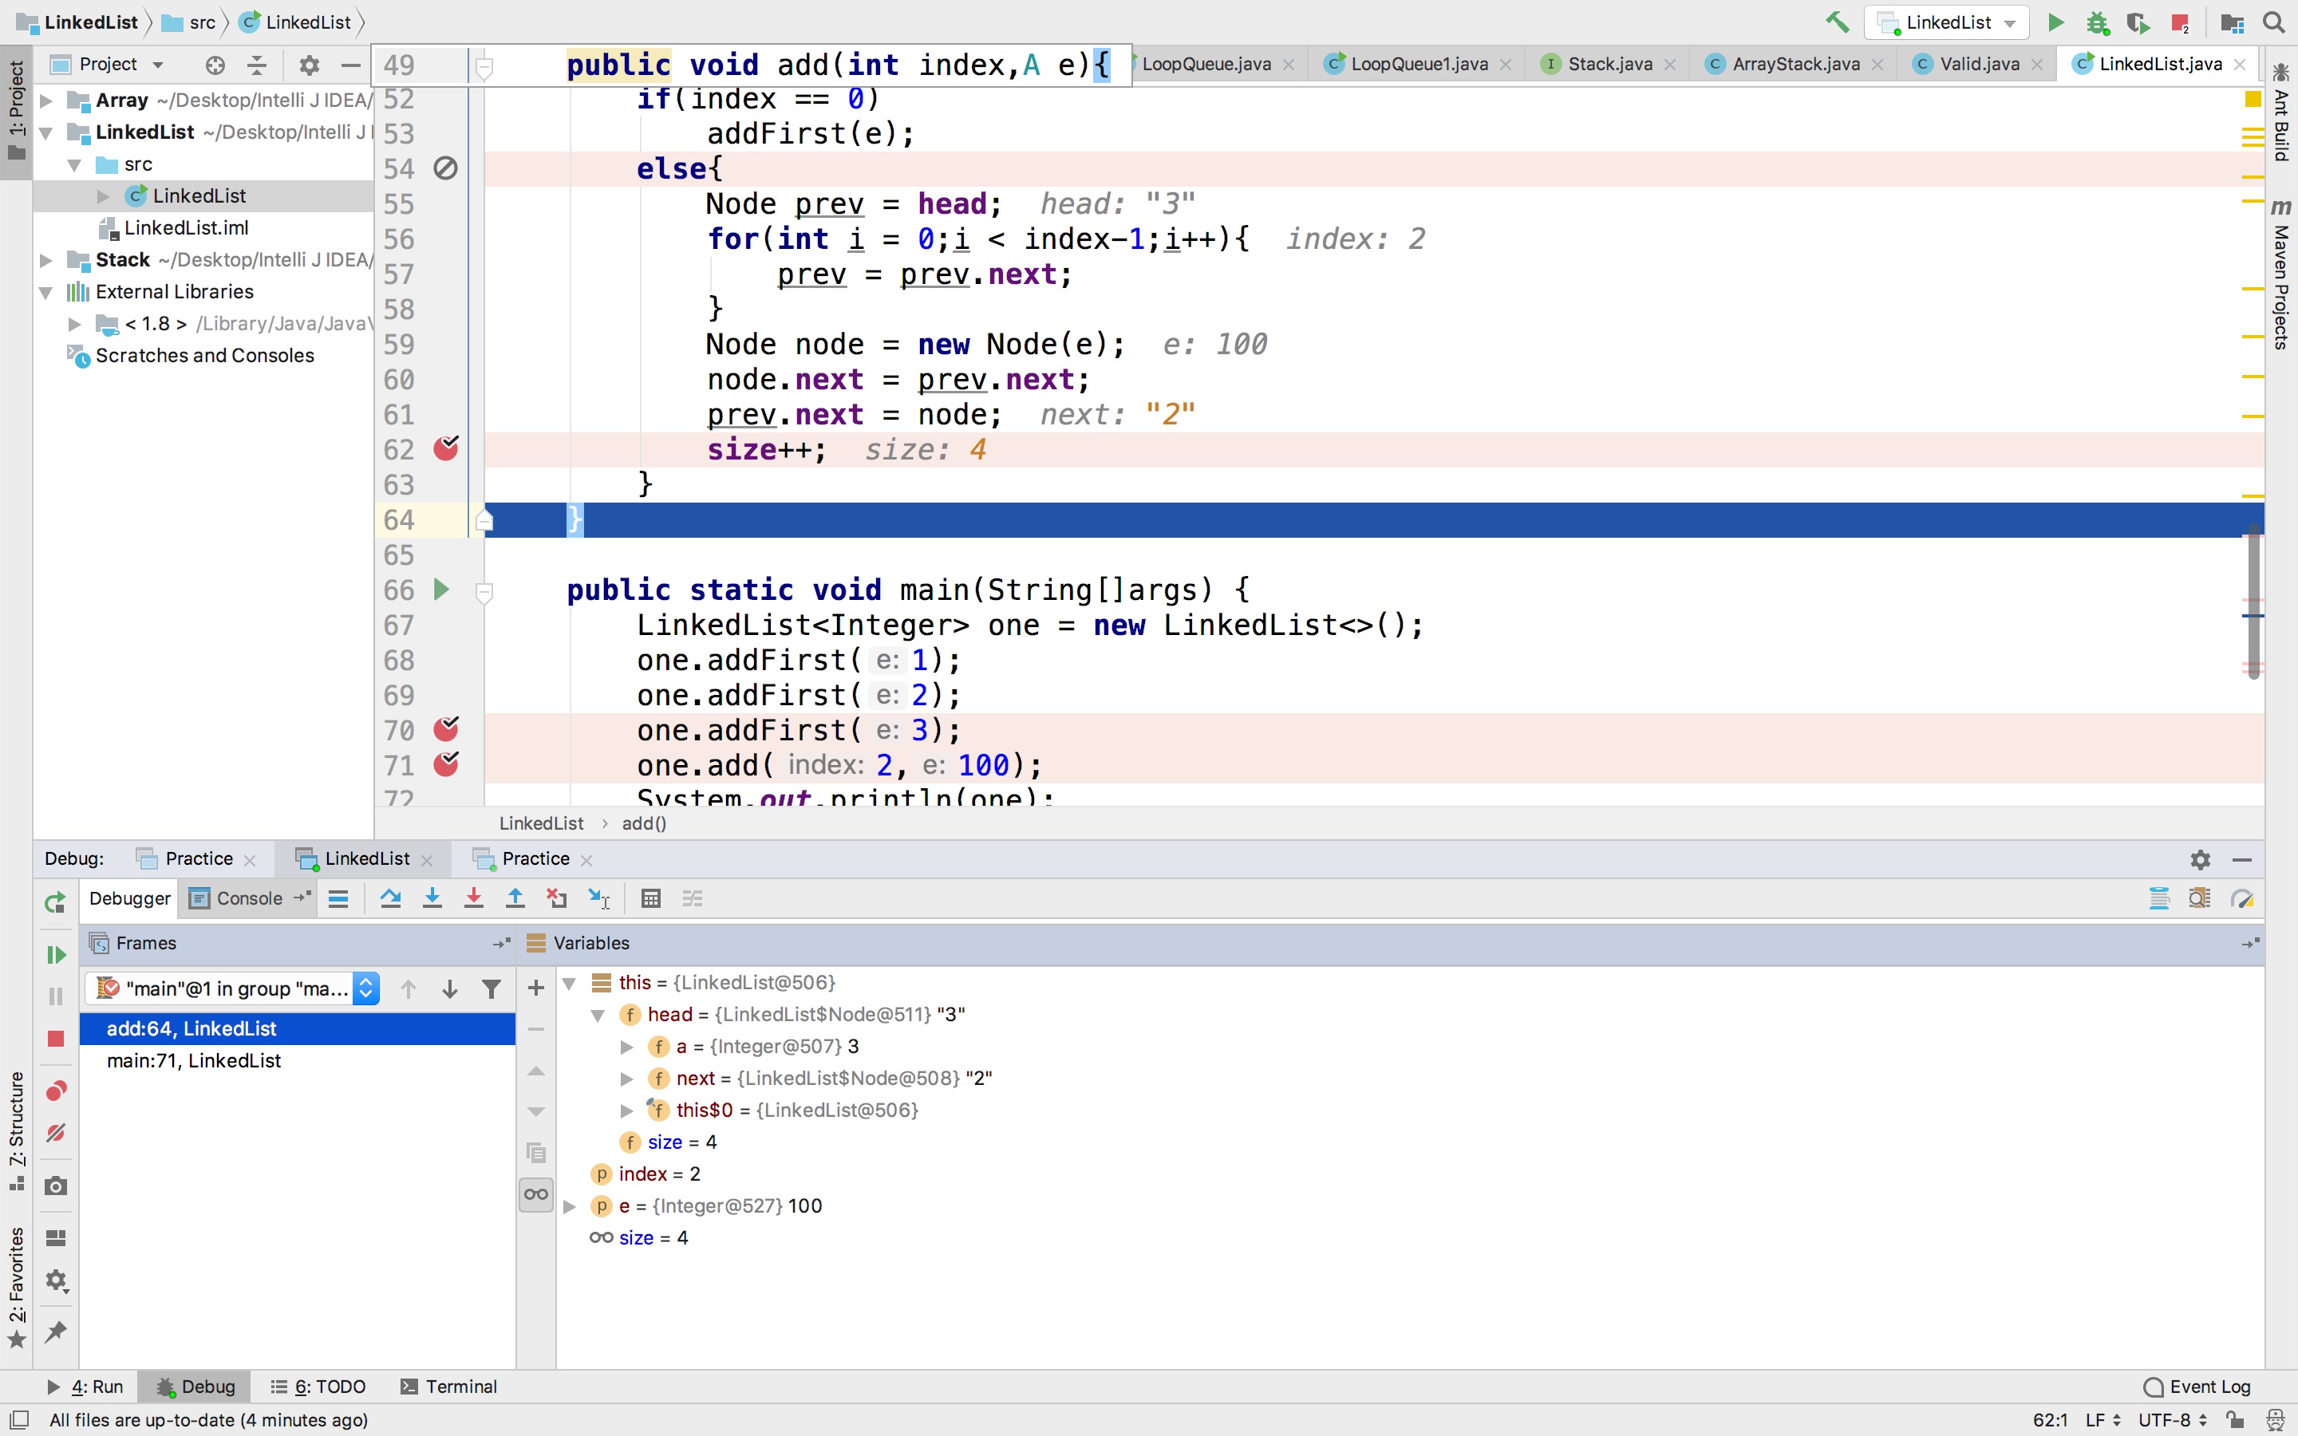
Task: Click the Step Out debug icon
Action: 515,898
